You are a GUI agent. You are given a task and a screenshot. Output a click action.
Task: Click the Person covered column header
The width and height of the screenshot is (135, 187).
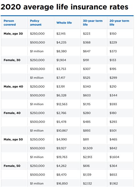pos(10,23)
